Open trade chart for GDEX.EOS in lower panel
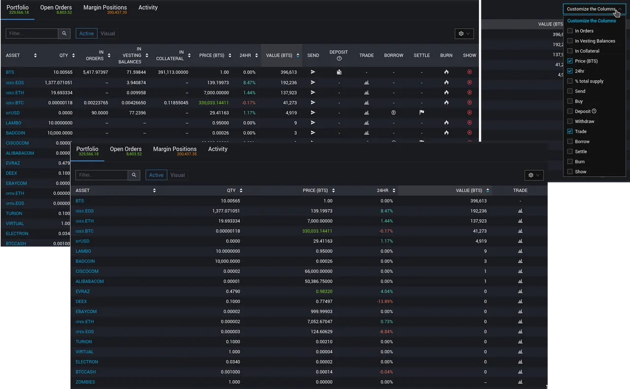 click(520, 211)
